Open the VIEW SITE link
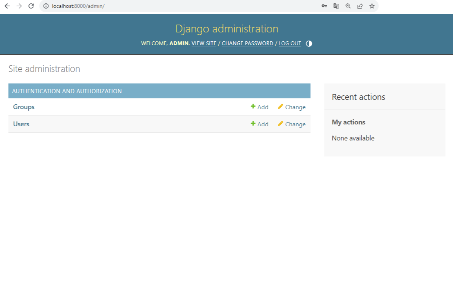 204,44
